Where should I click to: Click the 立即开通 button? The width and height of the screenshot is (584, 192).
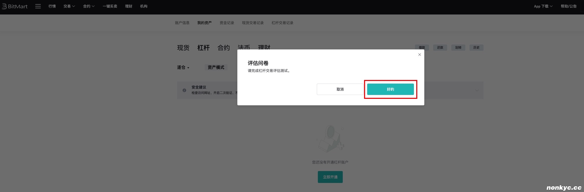pyautogui.click(x=330, y=177)
